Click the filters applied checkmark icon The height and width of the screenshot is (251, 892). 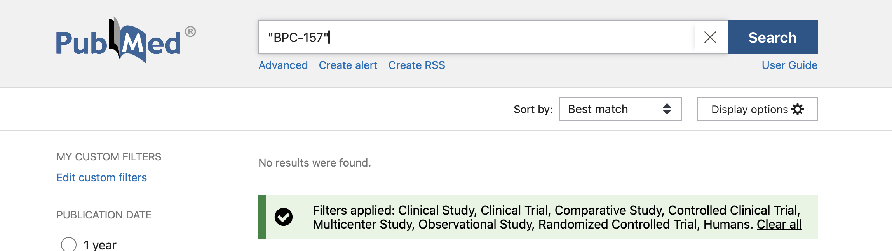point(284,217)
